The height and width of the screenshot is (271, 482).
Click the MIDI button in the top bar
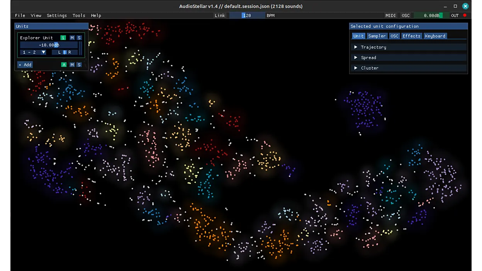(390, 15)
